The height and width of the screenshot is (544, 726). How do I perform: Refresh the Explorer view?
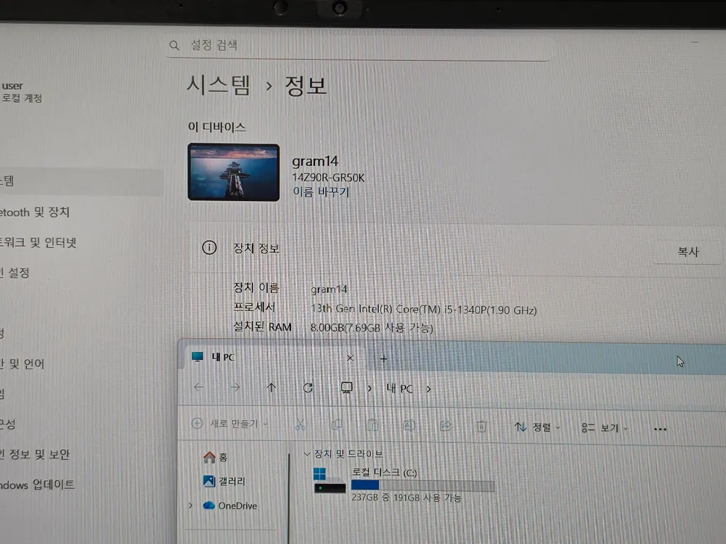(308, 387)
